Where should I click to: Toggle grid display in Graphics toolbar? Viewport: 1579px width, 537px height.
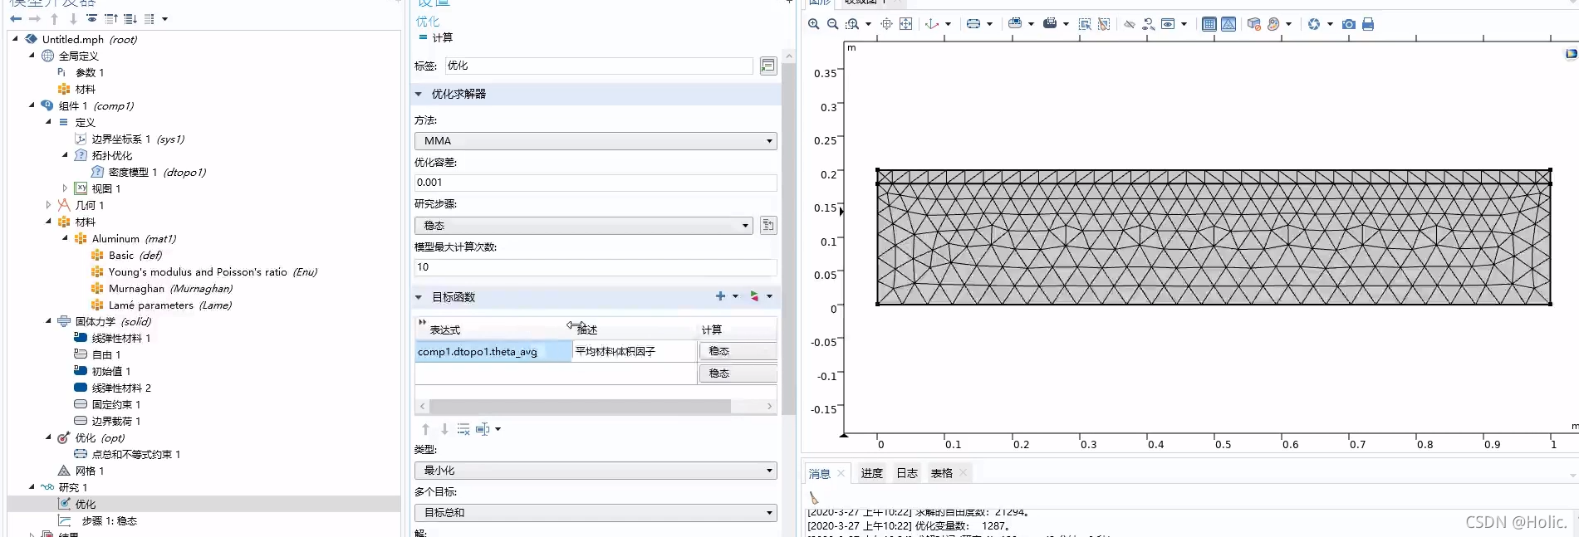pyautogui.click(x=1209, y=24)
